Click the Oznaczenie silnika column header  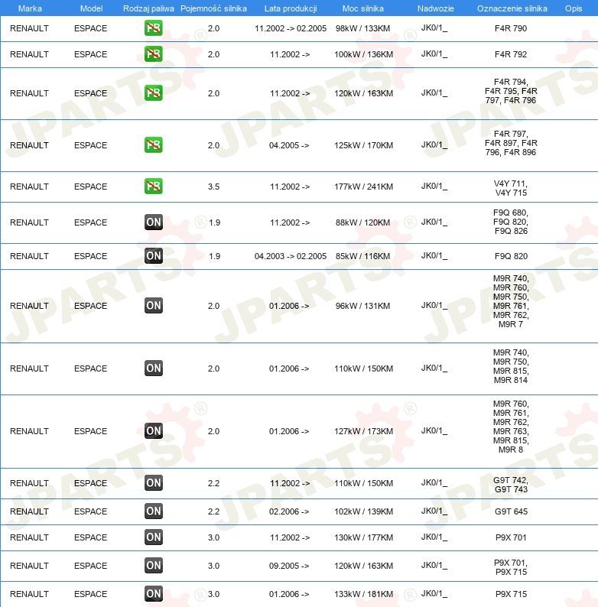tap(512, 8)
